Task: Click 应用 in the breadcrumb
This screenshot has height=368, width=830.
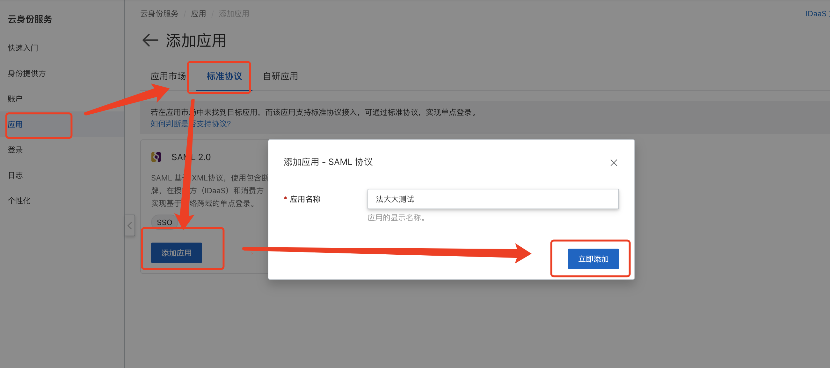Action: pos(199,13)
